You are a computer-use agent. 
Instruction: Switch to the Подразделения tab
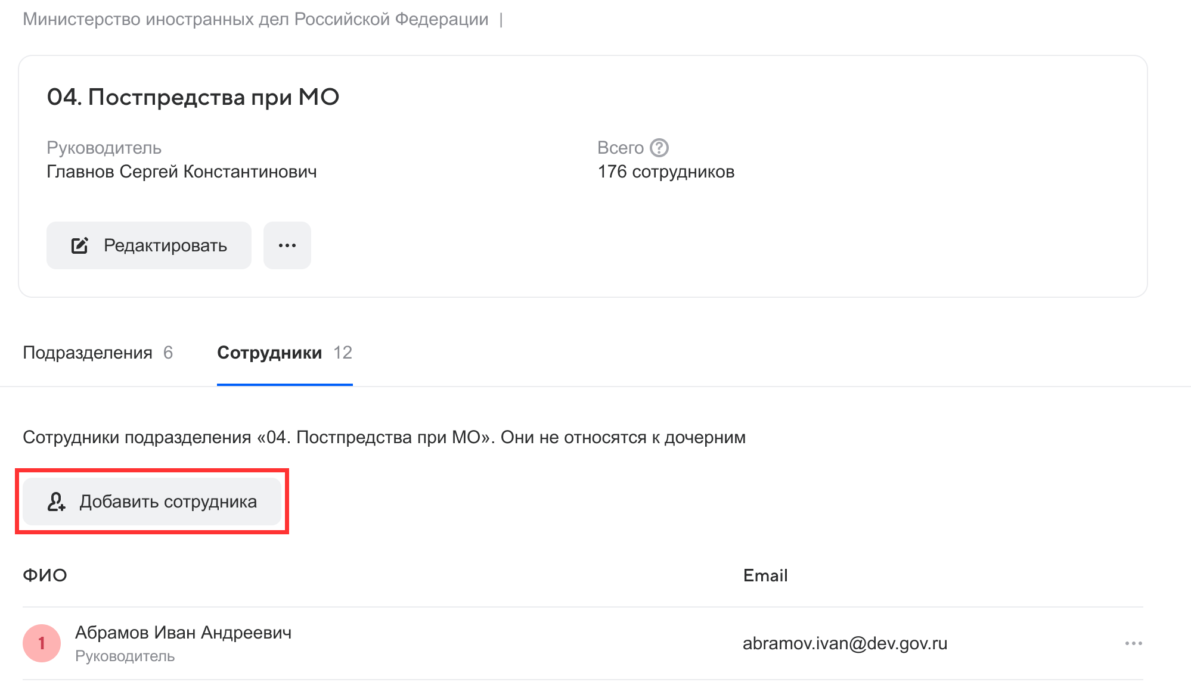point(98,353)
